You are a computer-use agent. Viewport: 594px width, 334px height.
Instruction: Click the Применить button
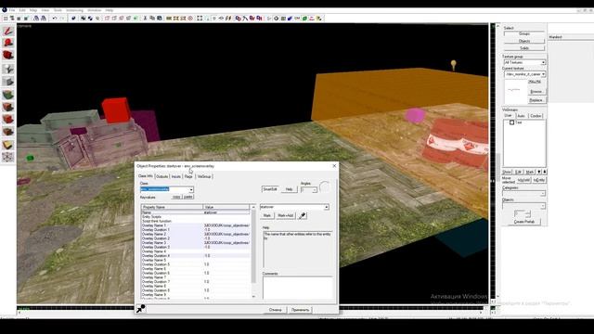point(300,310)
